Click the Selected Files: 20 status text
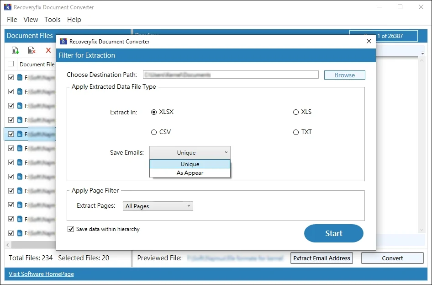 click(x=84, y=258)
